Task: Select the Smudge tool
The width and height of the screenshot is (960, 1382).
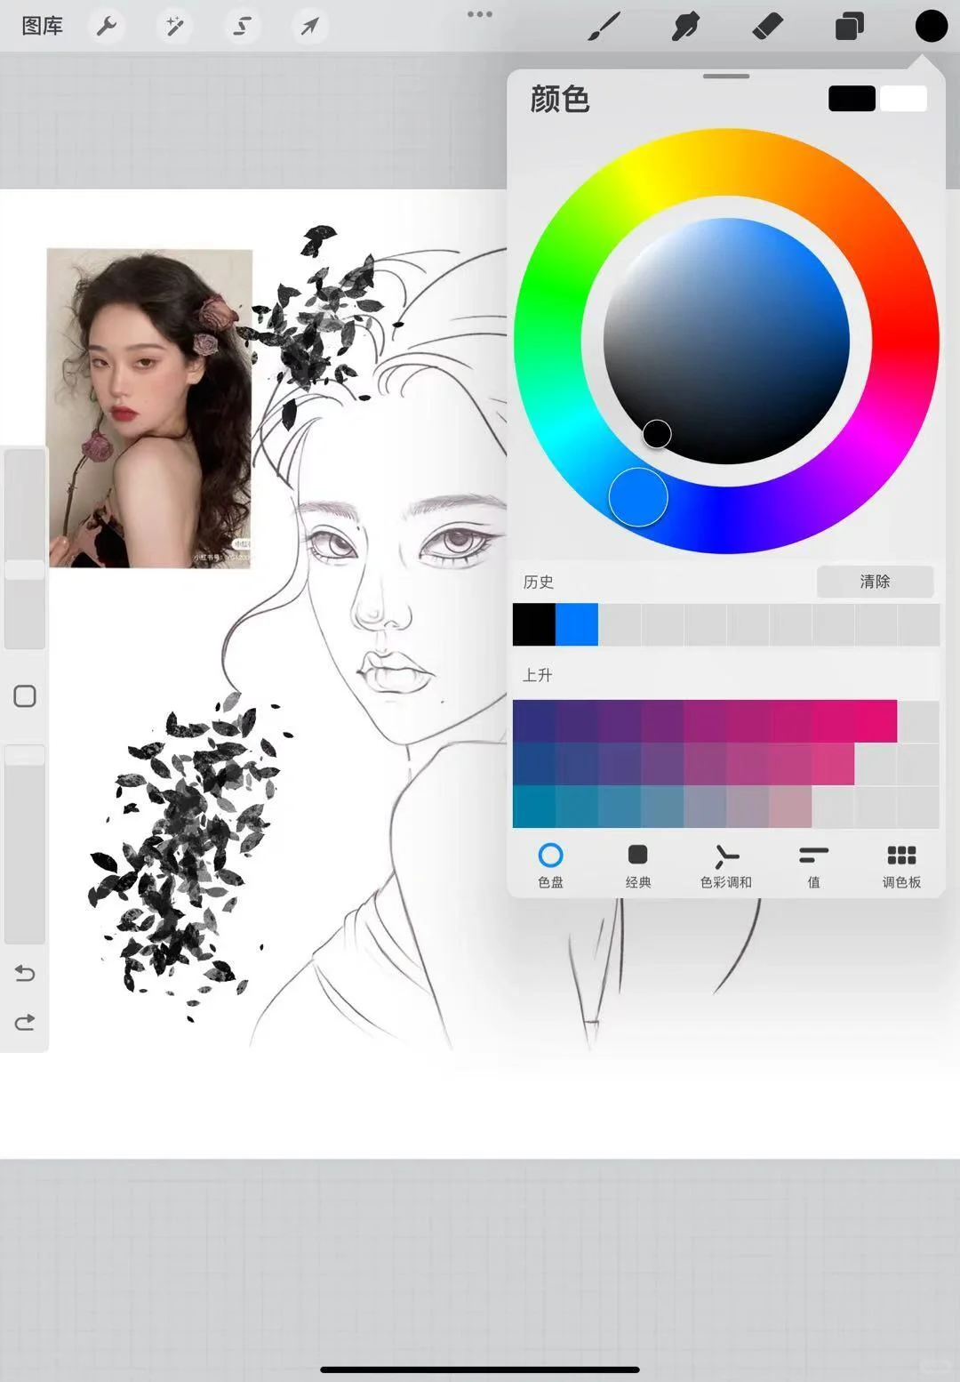Action: 684,26
